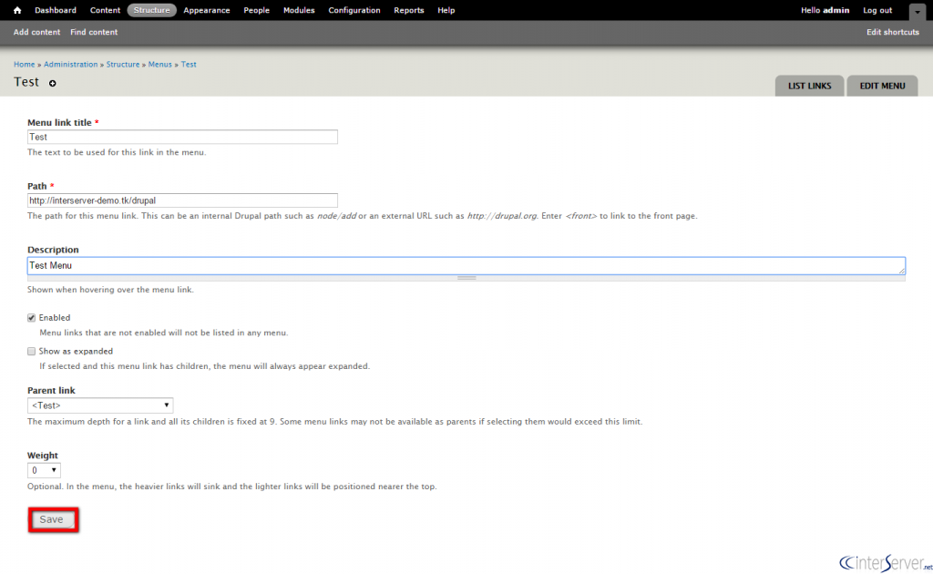Open the Appearance menu

click(207, 10)
